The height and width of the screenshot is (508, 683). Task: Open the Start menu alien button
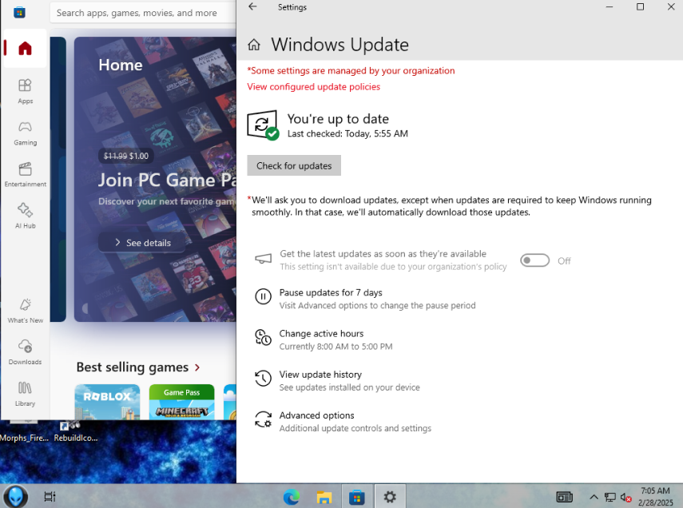tap(16, 496)
